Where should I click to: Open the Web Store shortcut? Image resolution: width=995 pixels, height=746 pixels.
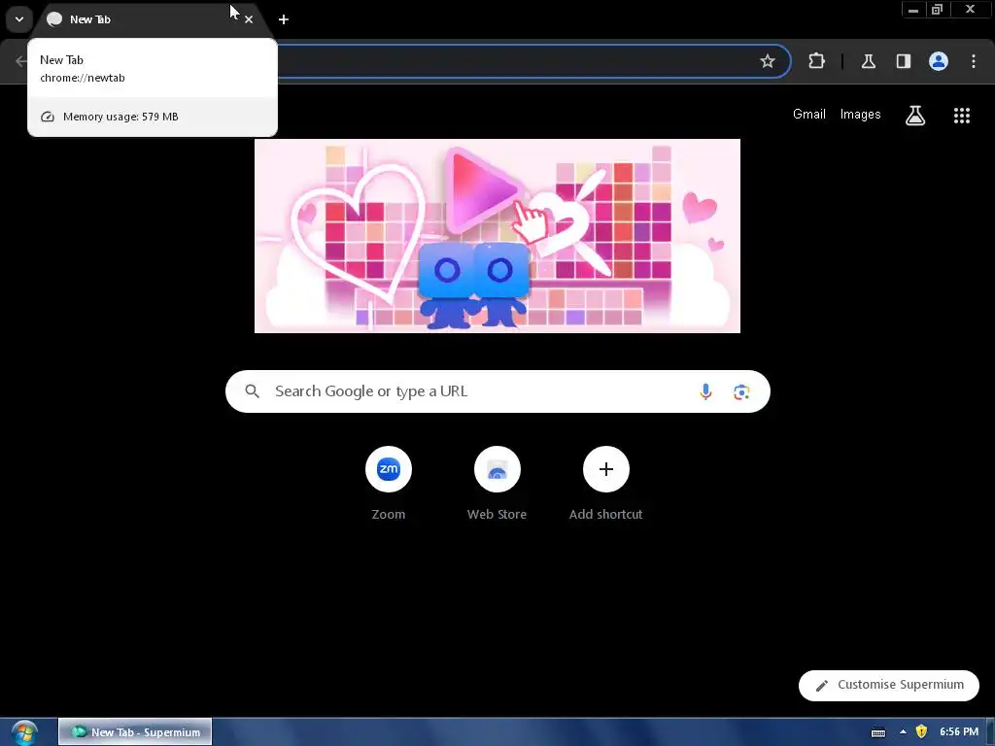(x=497, y=484)
